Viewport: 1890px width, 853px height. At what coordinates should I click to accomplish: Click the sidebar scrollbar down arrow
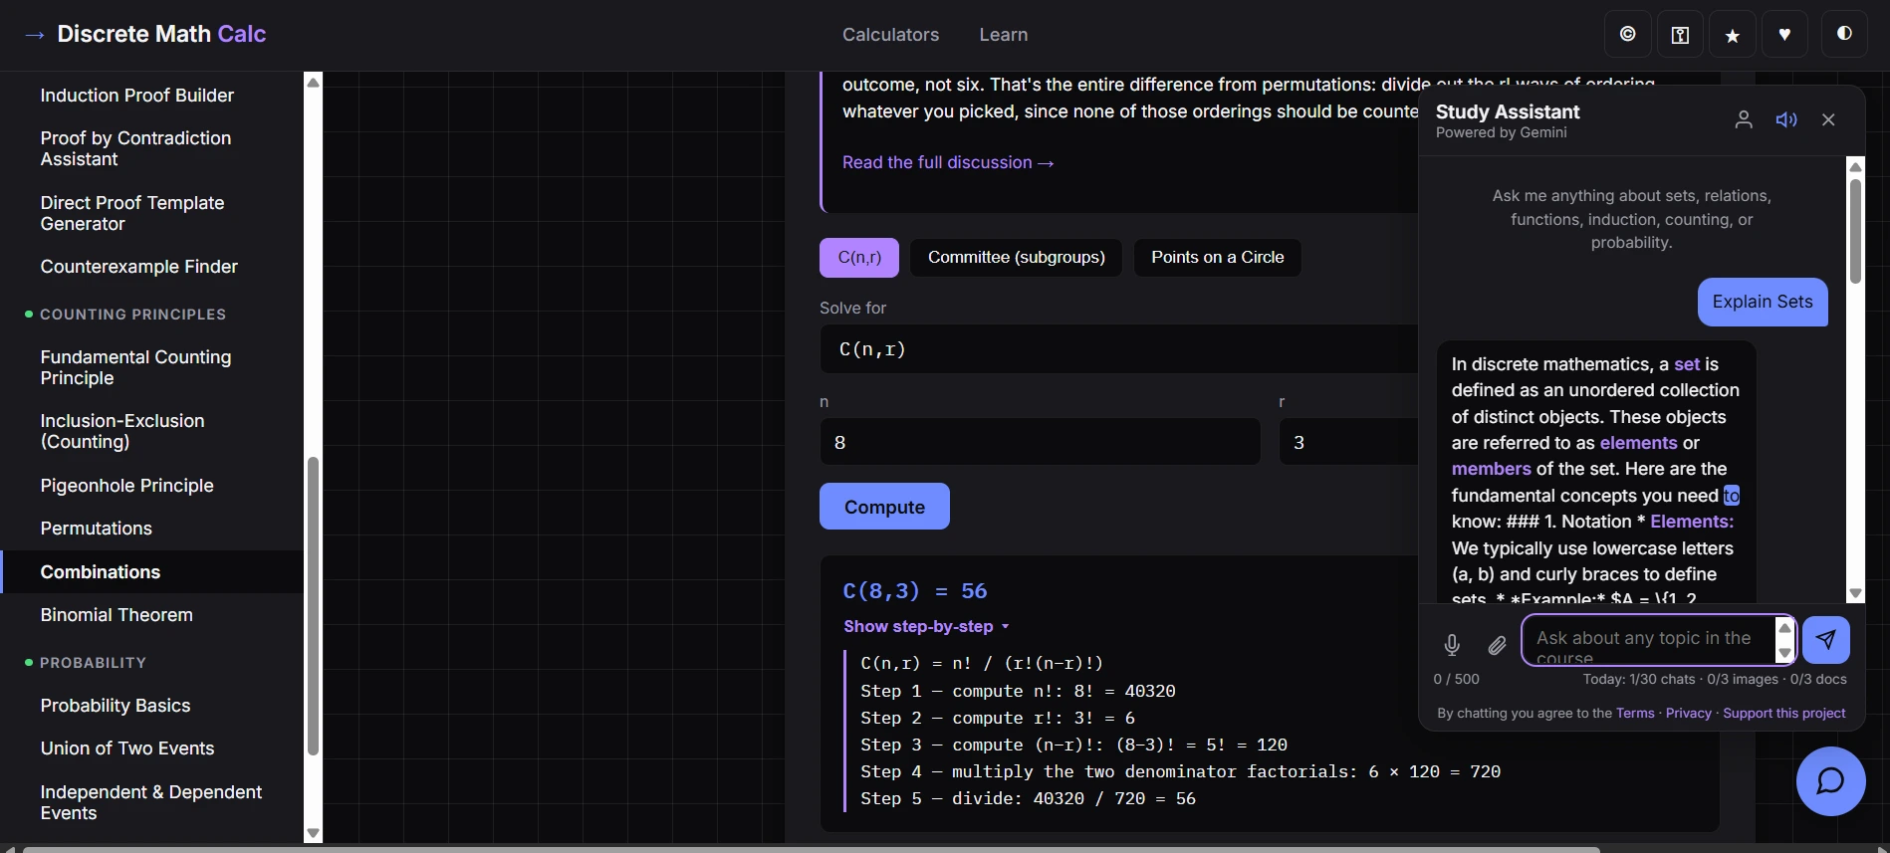coord(314,833)
